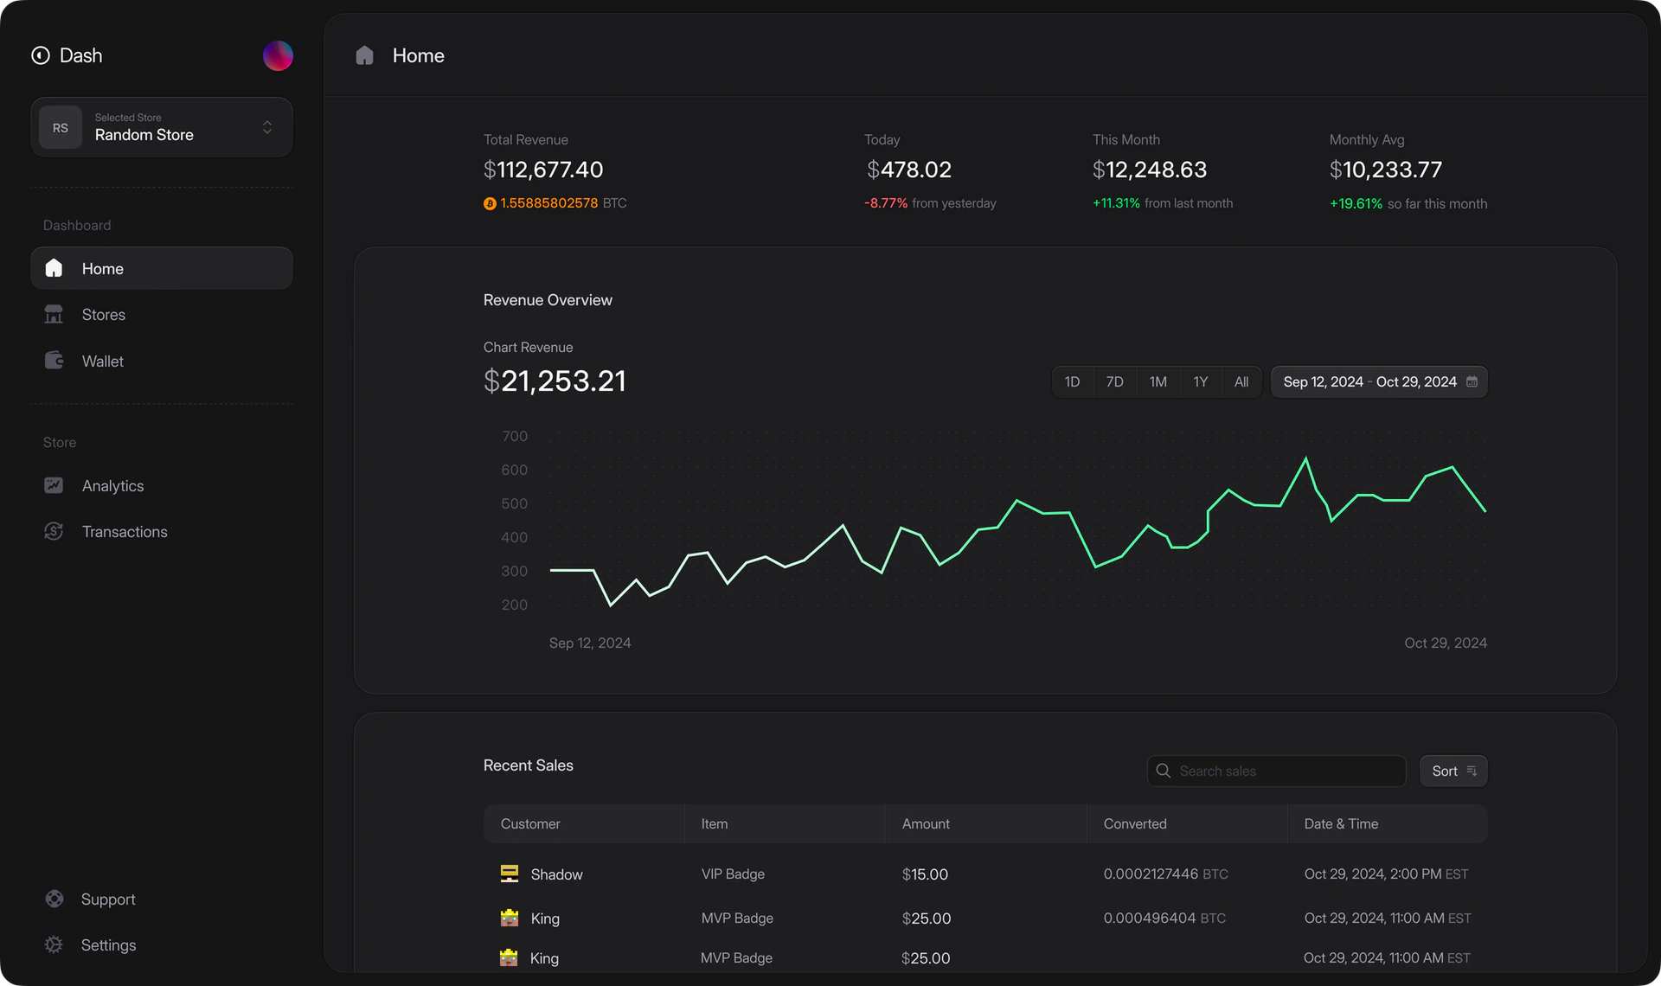Click the Home house icon in sidebar
The image size is (1661, 986).
[x=54, y=268]
